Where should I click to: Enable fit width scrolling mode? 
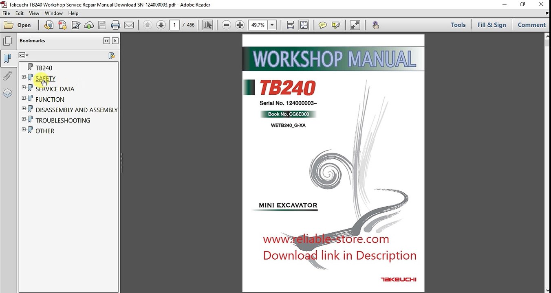290,25
